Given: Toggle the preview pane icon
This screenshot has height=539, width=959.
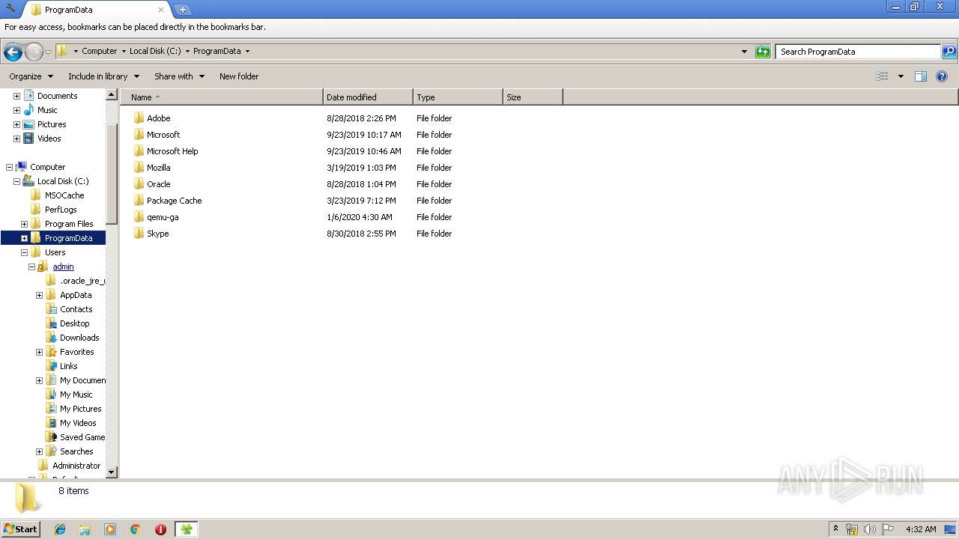Looking at the screenshot, I should tap(921, 76).
